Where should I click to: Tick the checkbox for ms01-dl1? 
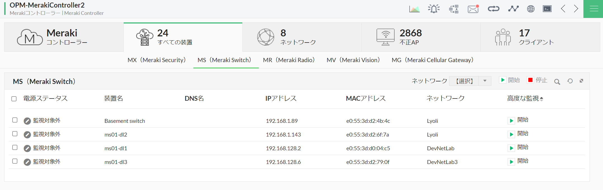click(15, 147)
